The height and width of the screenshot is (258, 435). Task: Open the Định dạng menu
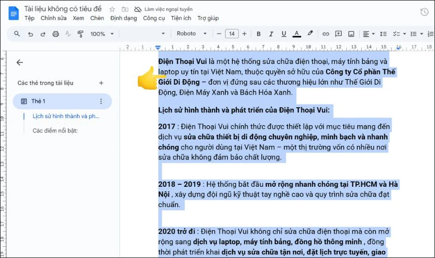click(123, 18)
